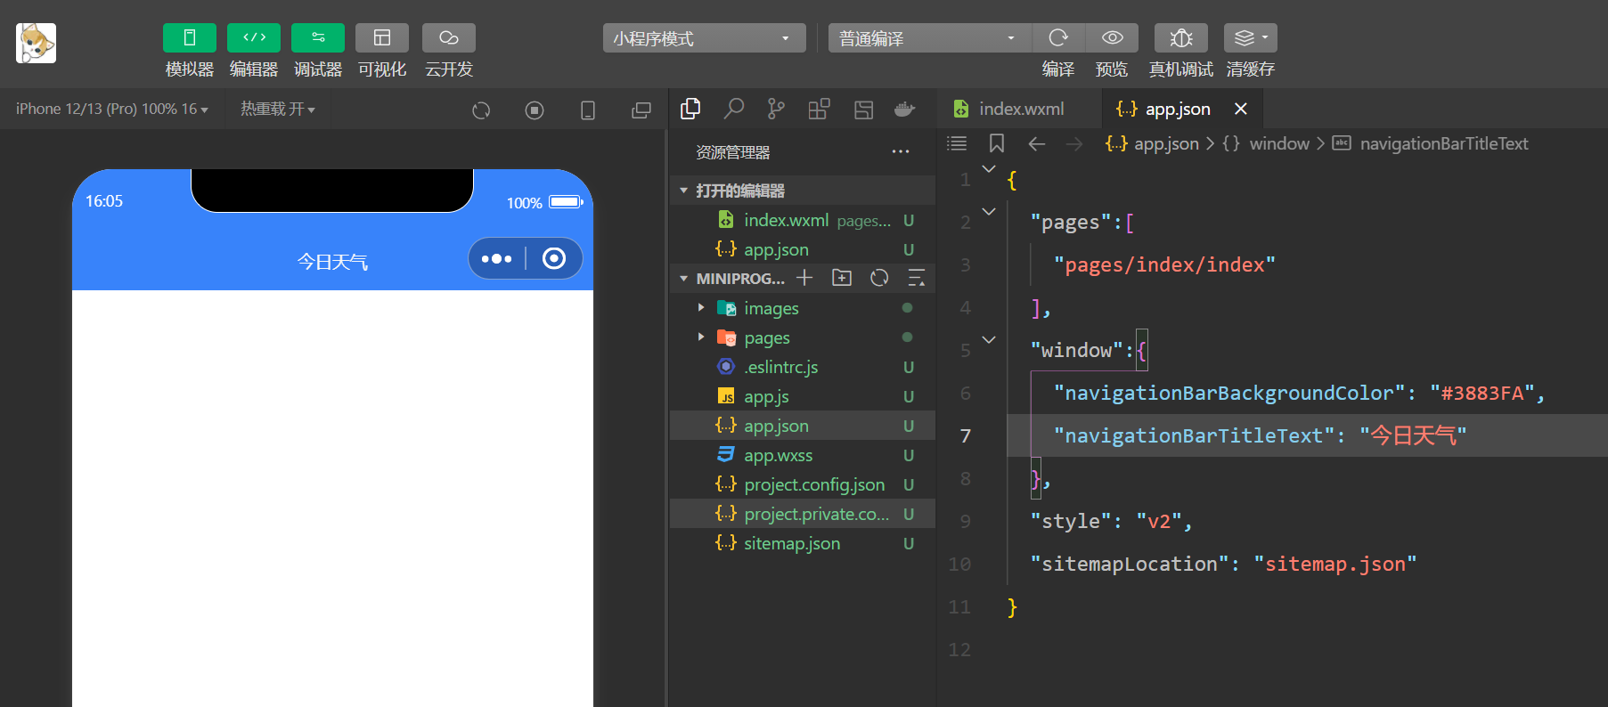The image size is (1608, 707).
Task: Click the preview (预览) eye icon
Action: (1112, 38)
